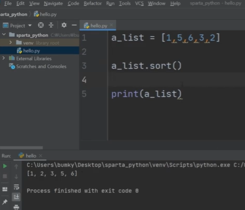Toggle soft-wrap in Run console
245x210 pixels.
(x=16, y=187)
